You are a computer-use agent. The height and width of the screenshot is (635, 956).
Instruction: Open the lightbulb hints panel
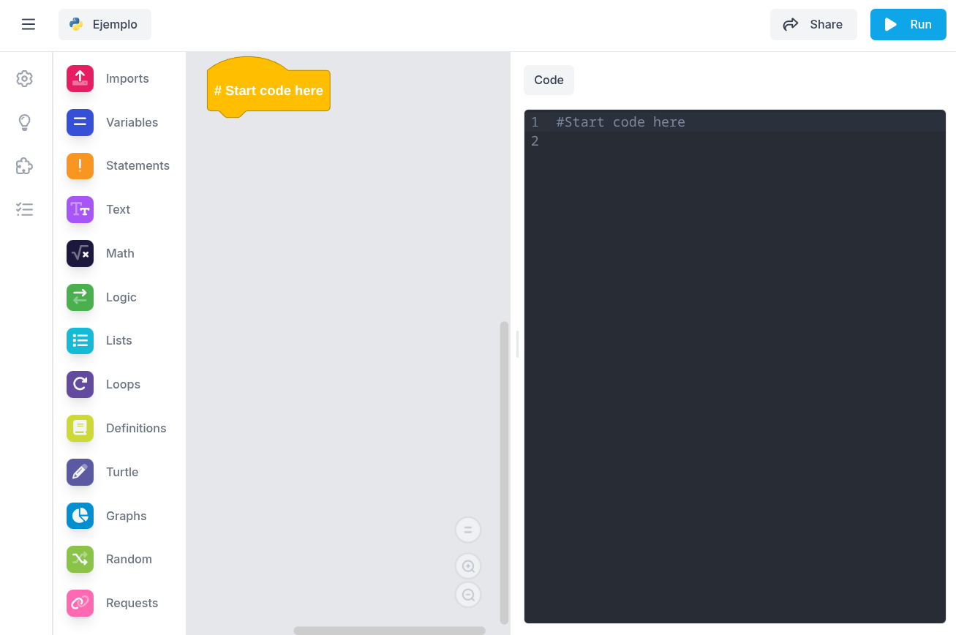click(x=25, y=122)
